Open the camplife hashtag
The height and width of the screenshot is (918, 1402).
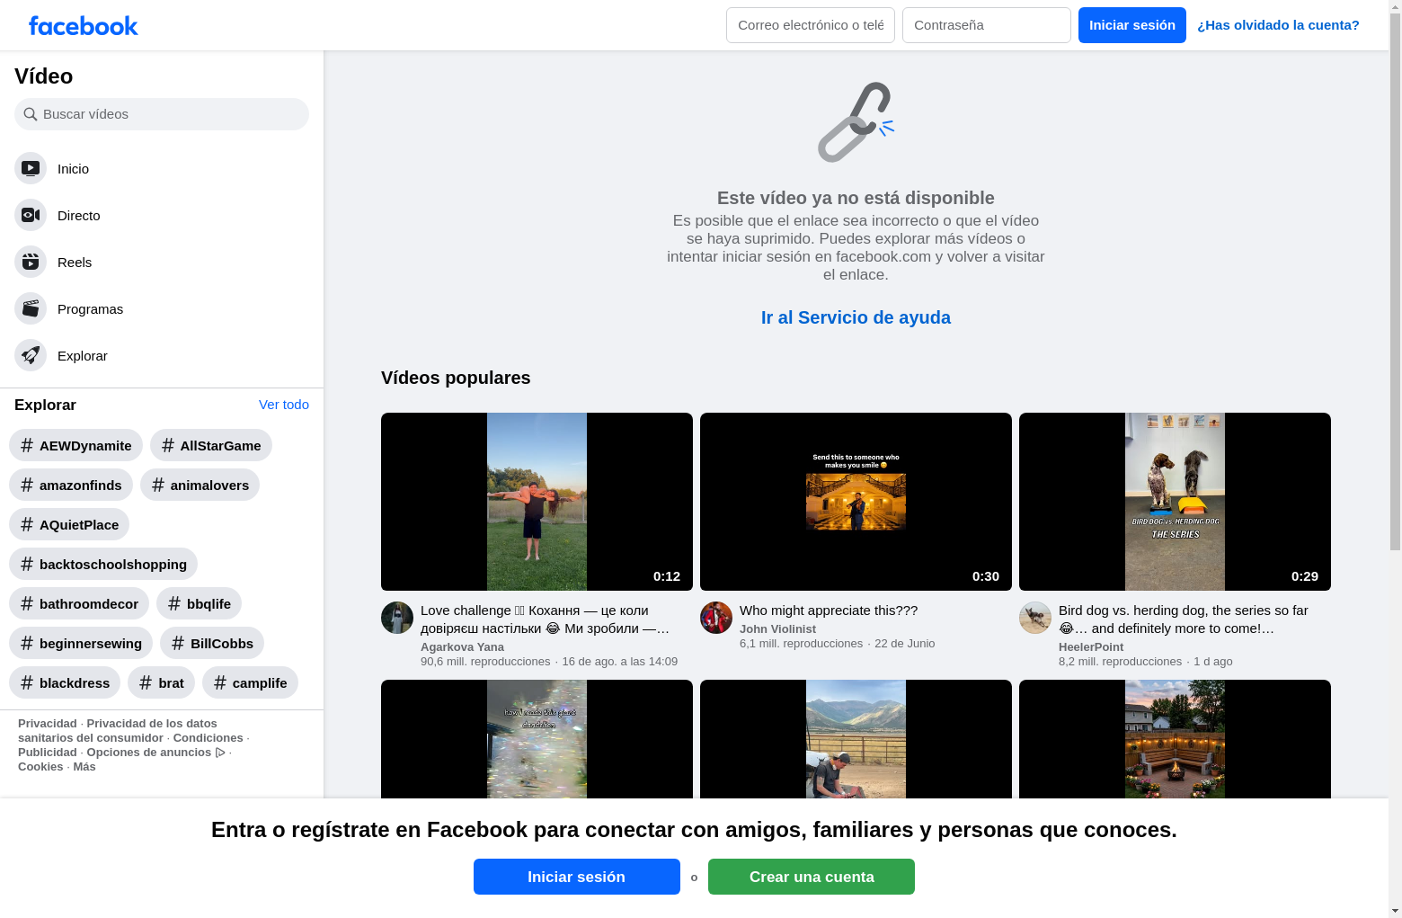coord(250,682)
